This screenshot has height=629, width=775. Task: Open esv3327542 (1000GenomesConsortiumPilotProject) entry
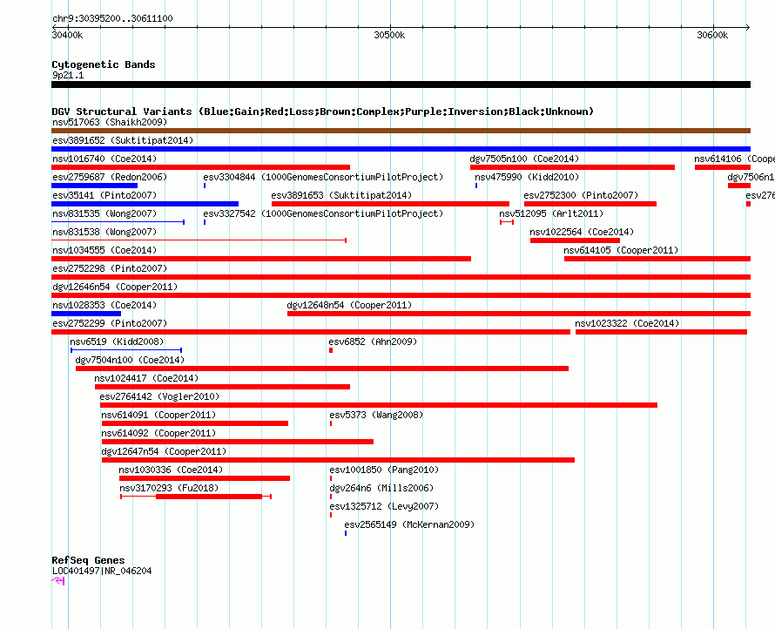tap(323, 213)
